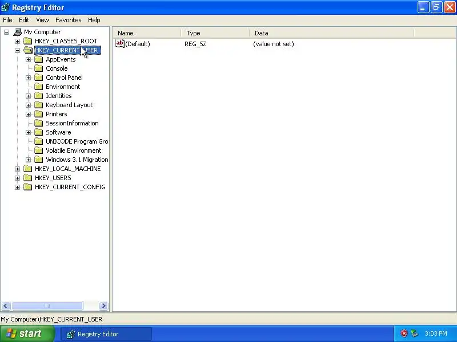Click the Identities folder icon
Viewport: 457px width, 342px height.
click(38, 96)
